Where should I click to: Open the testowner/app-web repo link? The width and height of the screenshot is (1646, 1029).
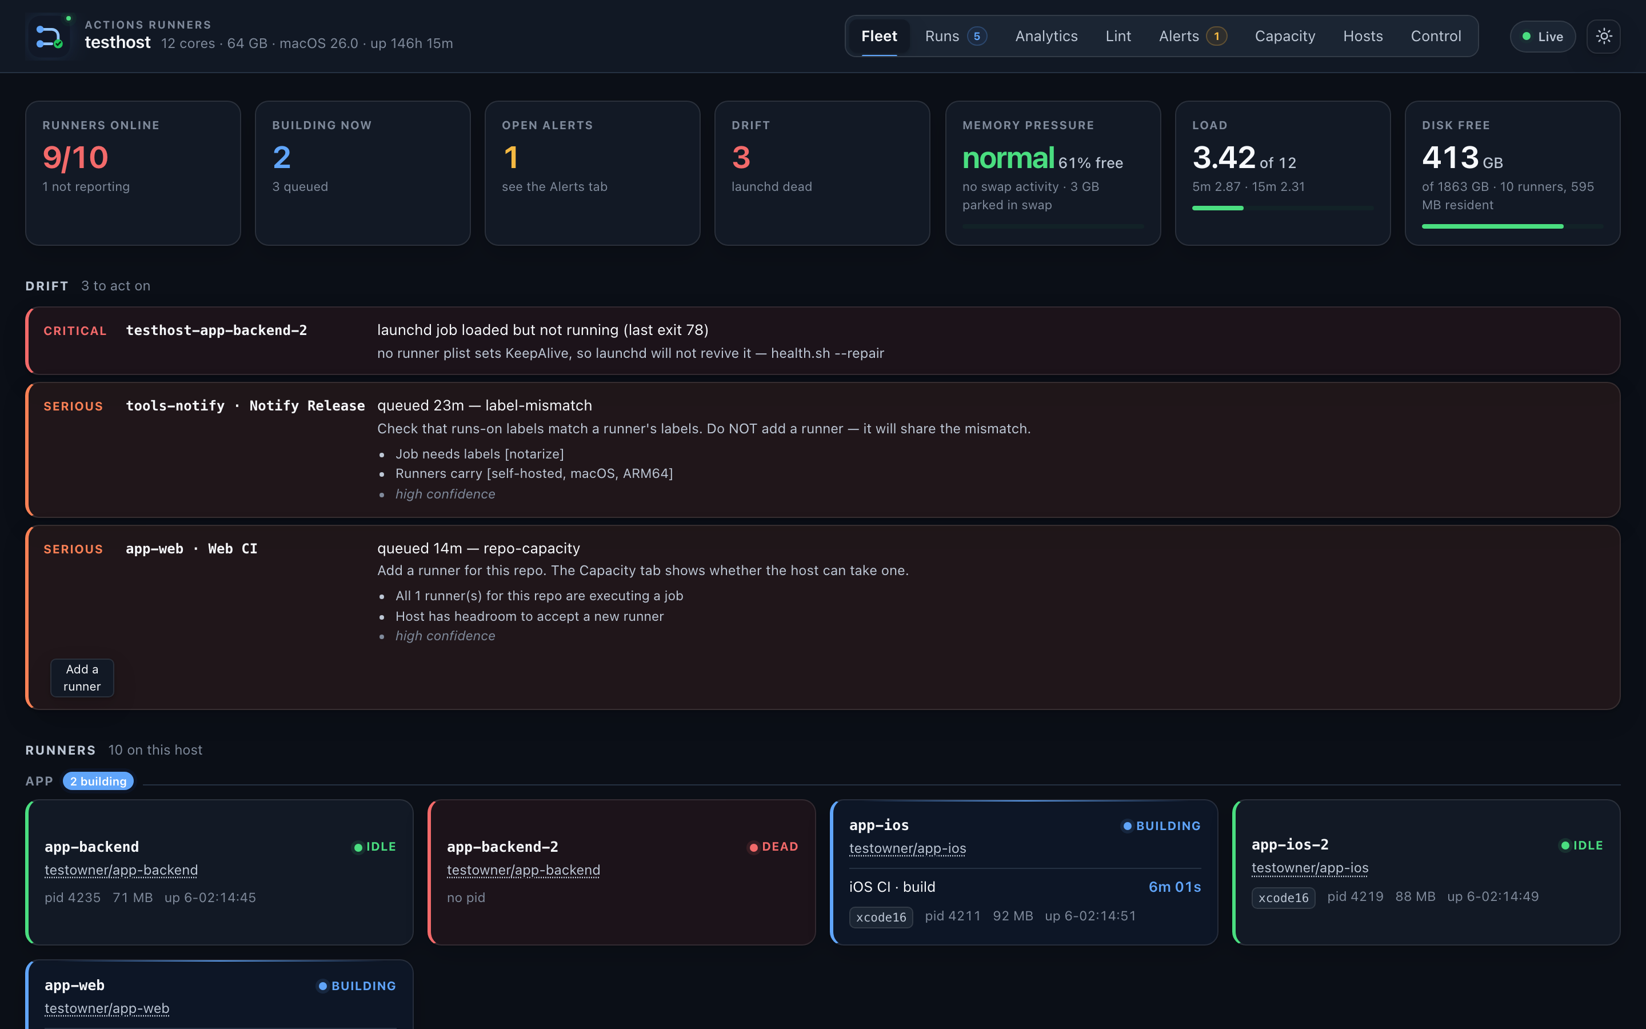point(107,1008)
